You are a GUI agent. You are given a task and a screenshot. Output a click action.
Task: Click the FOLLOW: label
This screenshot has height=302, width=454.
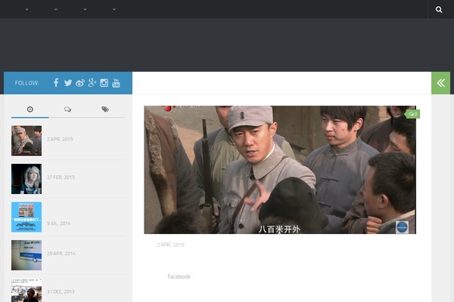[x=27, y=83]
